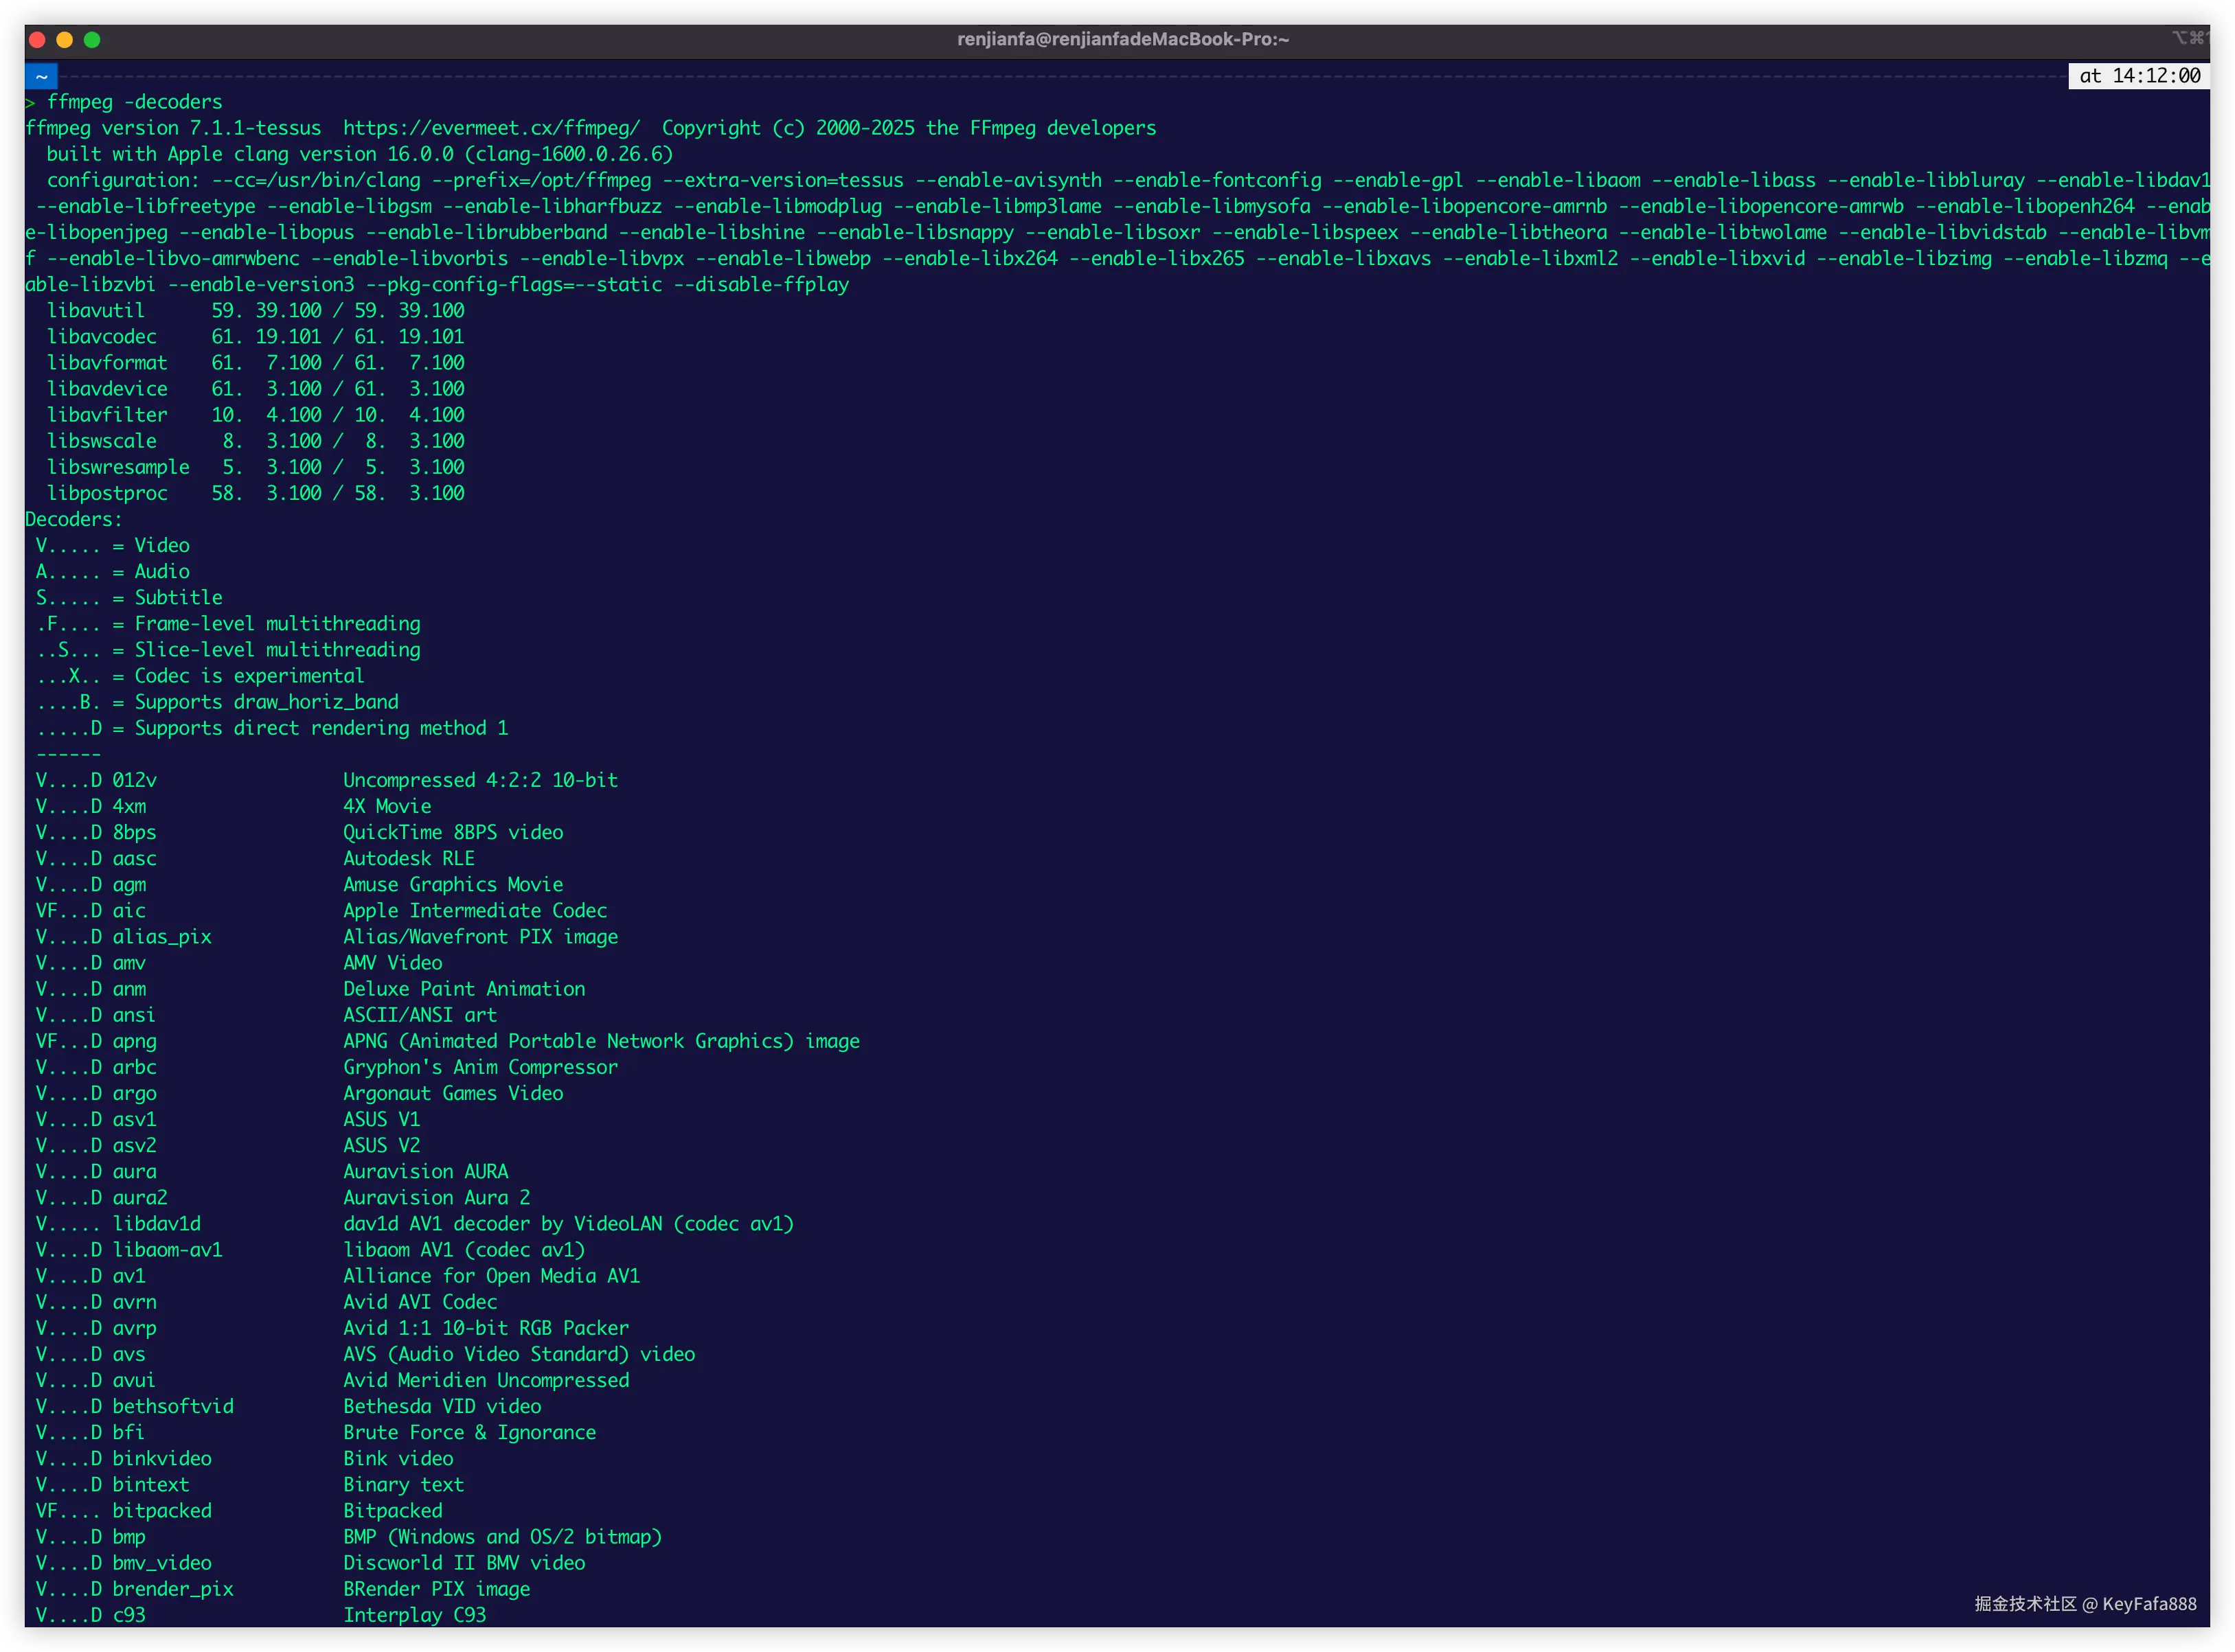Click the yellow minimize traffic light

click(64, 39)
